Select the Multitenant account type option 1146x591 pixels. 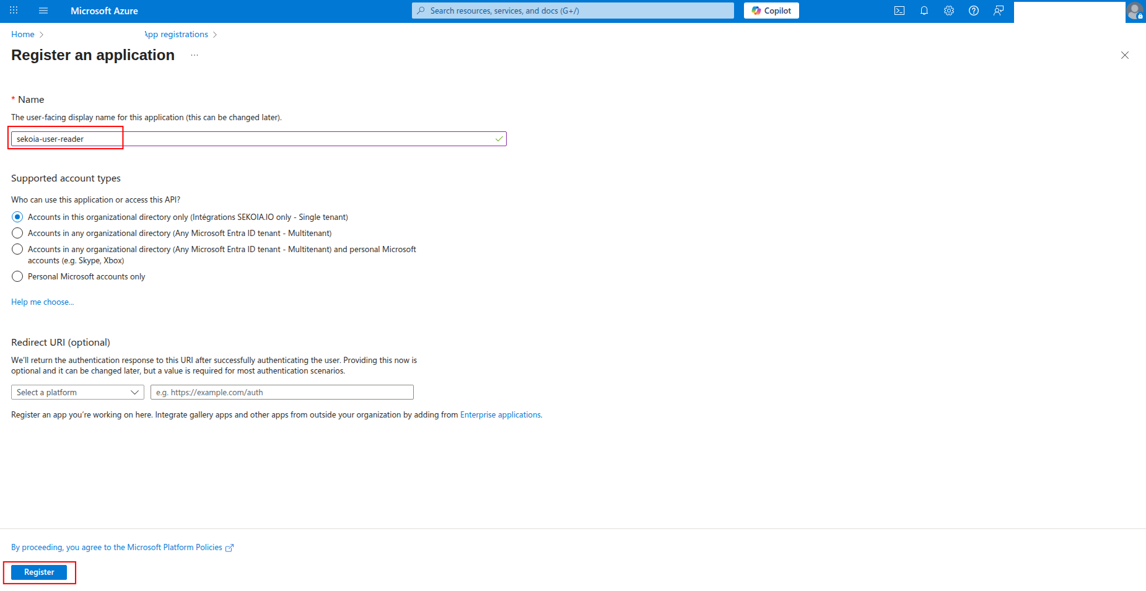coord(17,233)
